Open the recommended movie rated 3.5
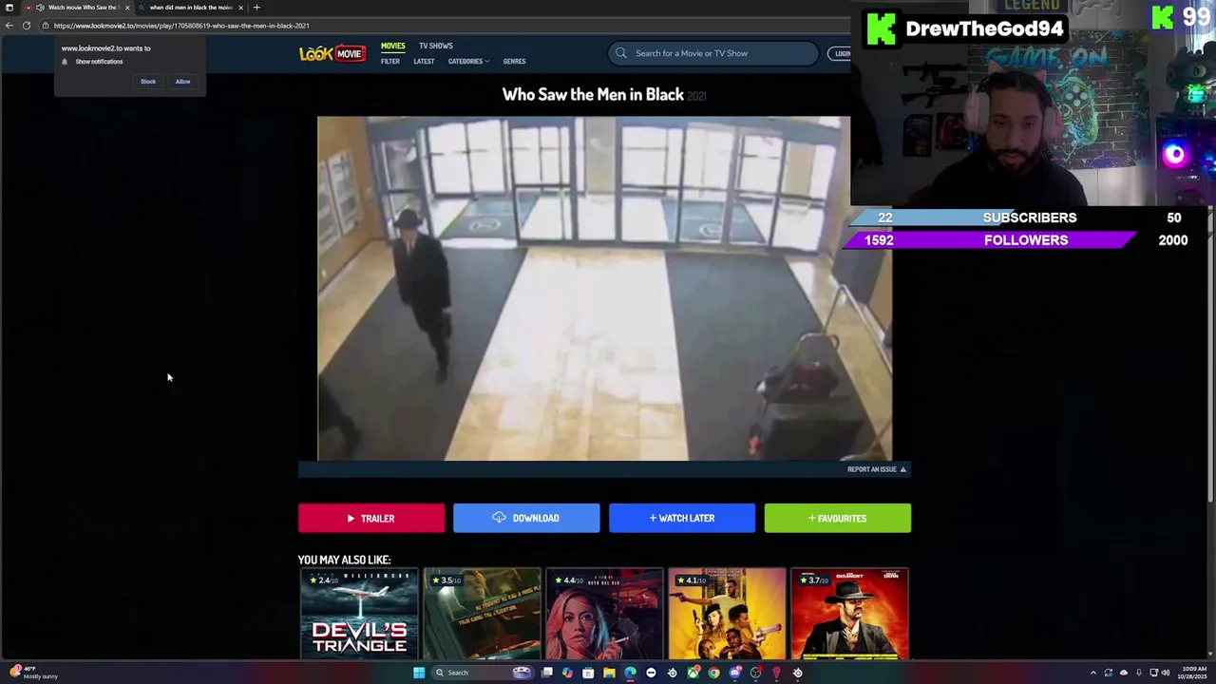This screenshot has height=684, width=1216. click(482, 614)
